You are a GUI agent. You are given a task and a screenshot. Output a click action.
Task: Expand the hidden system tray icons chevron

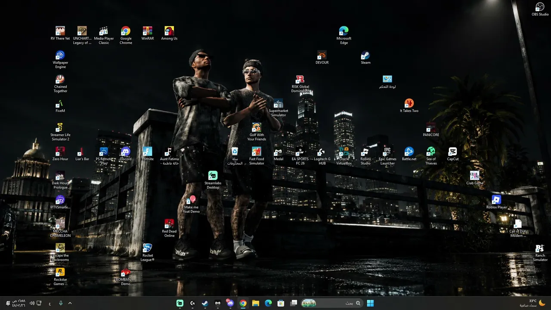pyautogui.click(x=70, y=303)
